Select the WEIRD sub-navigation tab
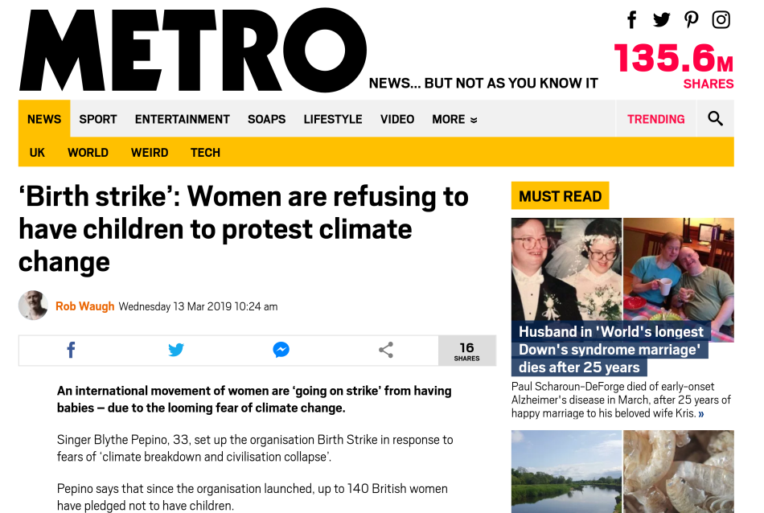 pyautogui.click(x=150, y=153)
